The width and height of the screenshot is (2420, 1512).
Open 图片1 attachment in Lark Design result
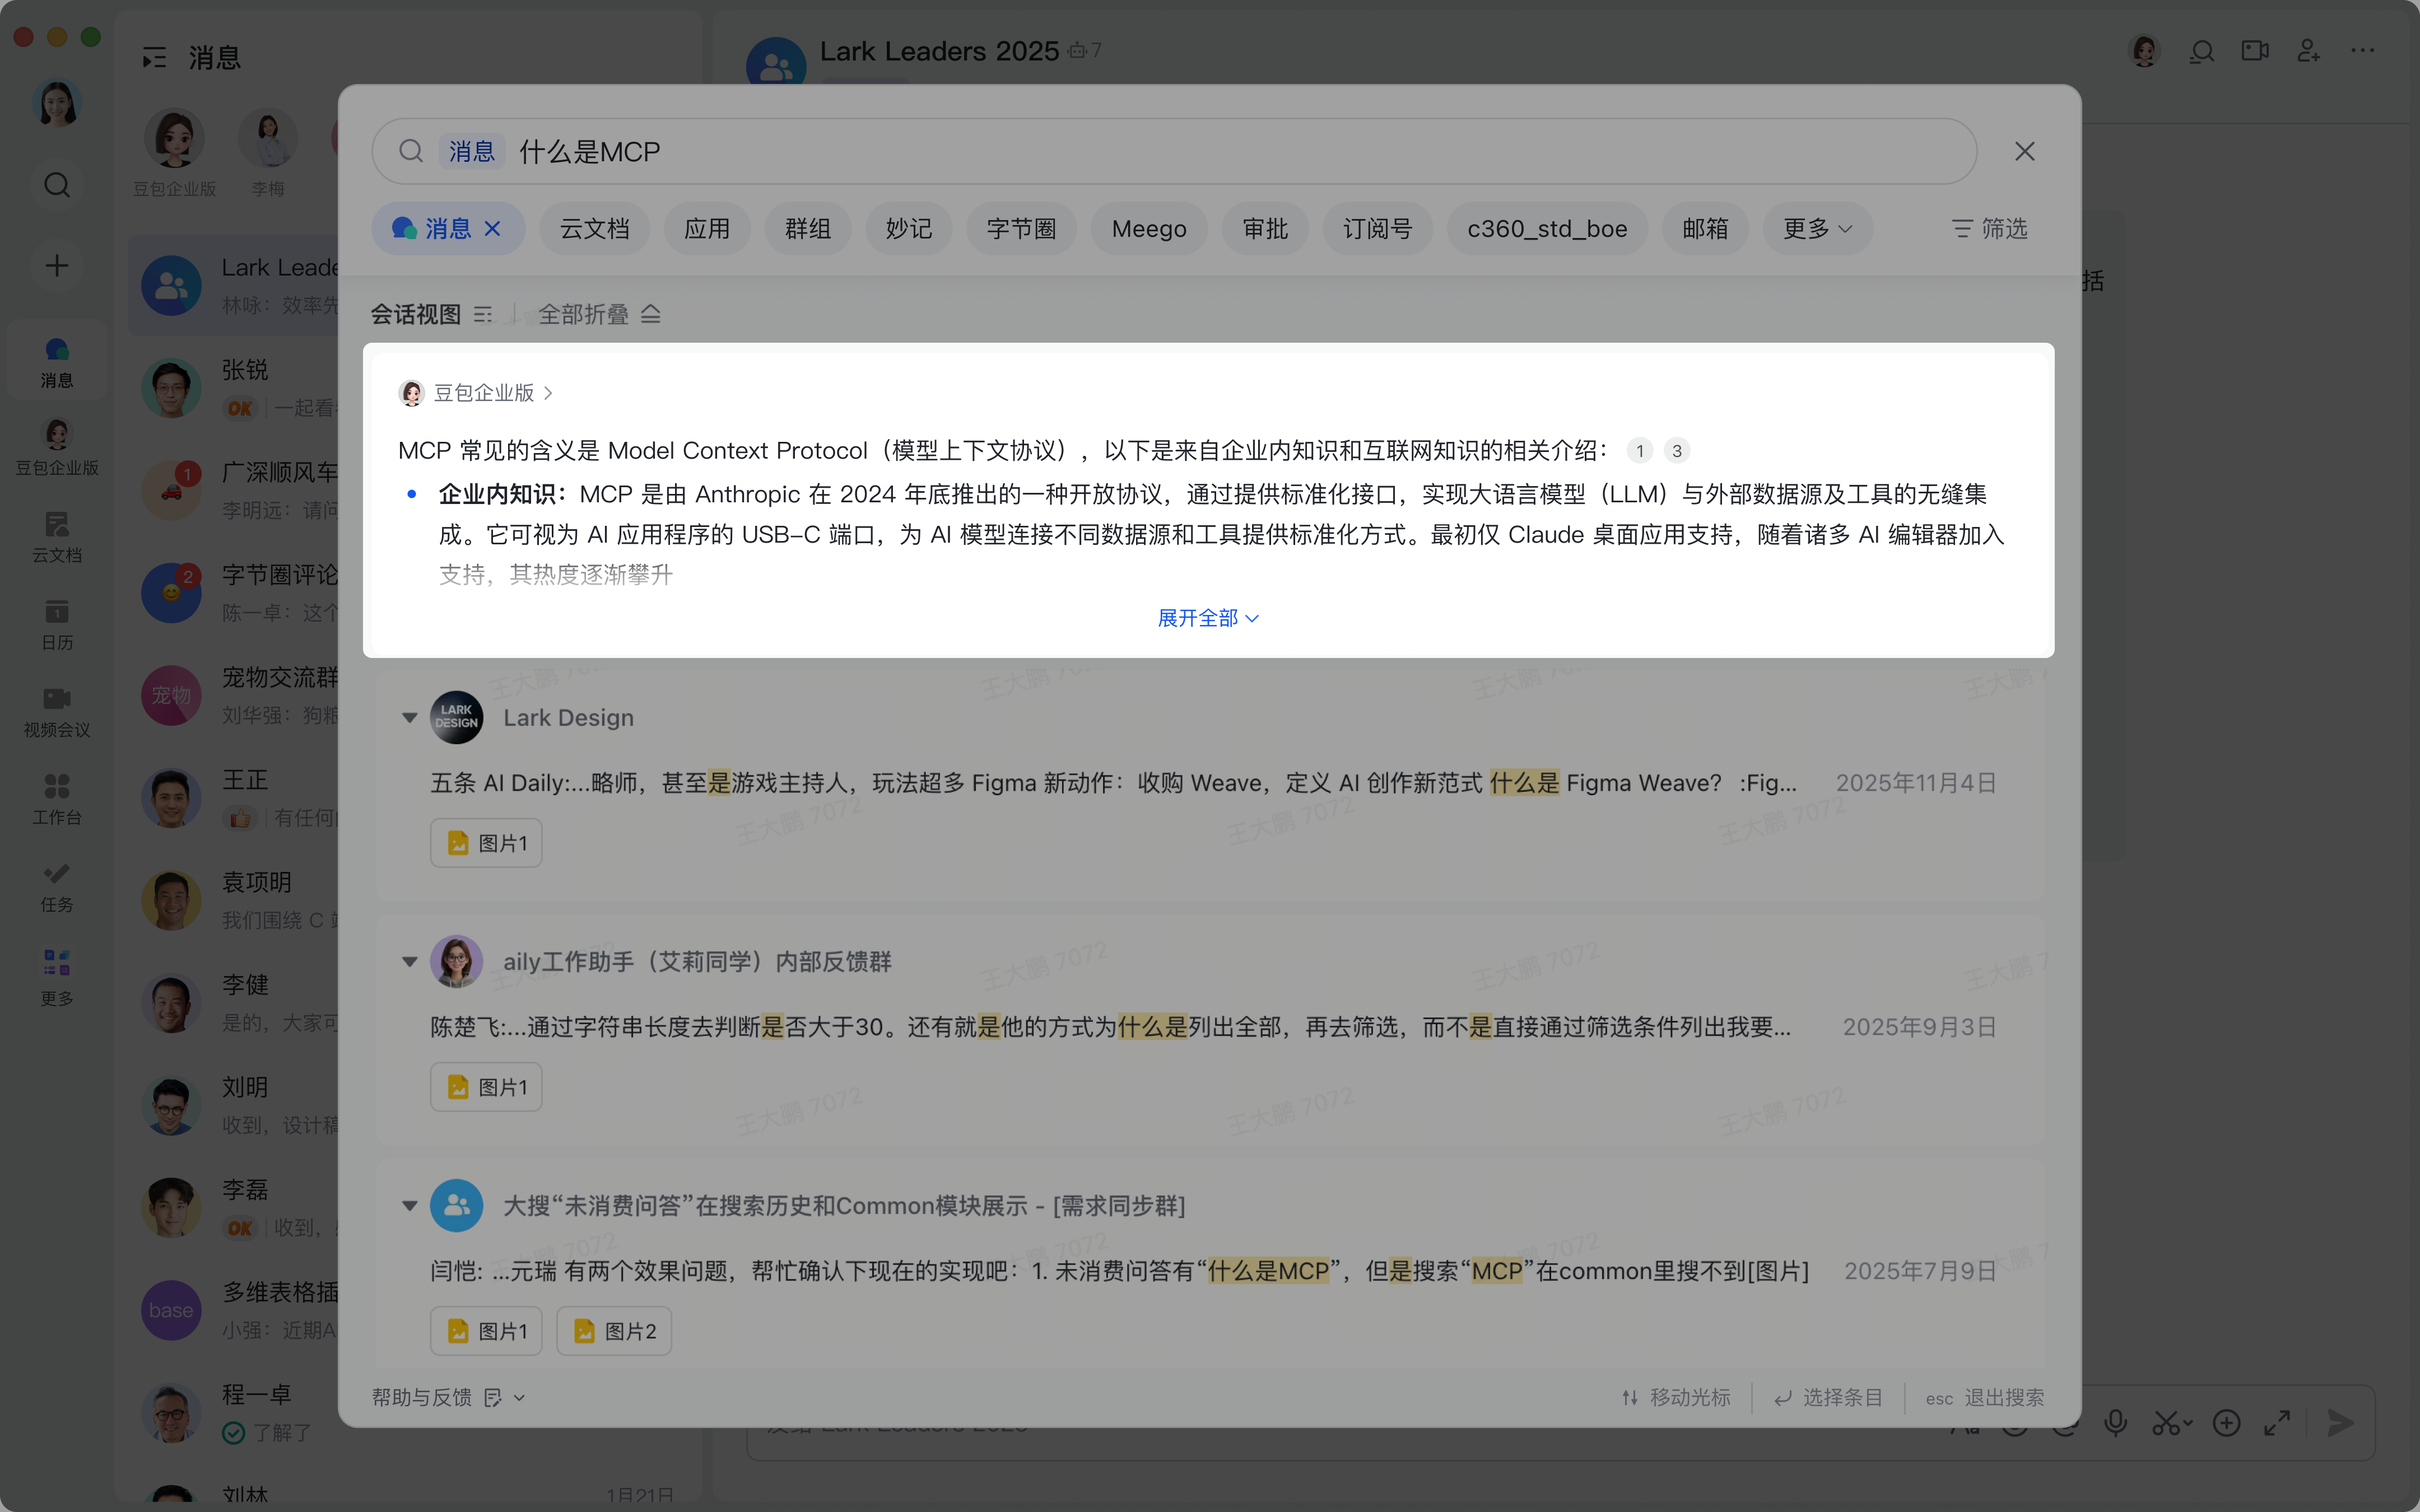point(486,843)
